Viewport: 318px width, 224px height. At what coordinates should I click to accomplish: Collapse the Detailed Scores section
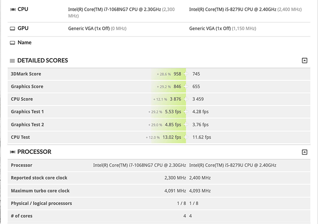coord(304,60)
